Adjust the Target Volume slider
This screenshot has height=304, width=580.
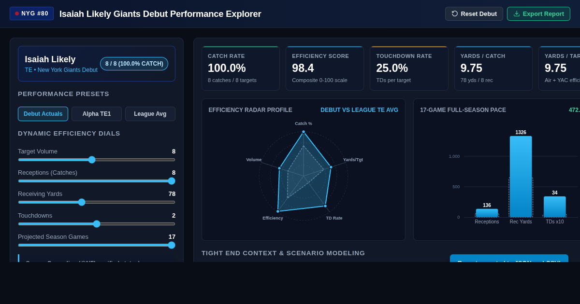click(97, 160)
